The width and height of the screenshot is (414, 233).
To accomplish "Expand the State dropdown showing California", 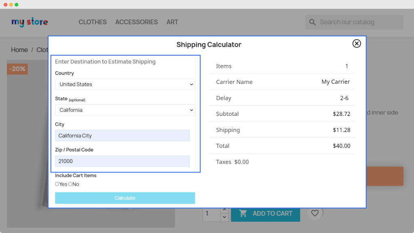I will click(125, 110).
